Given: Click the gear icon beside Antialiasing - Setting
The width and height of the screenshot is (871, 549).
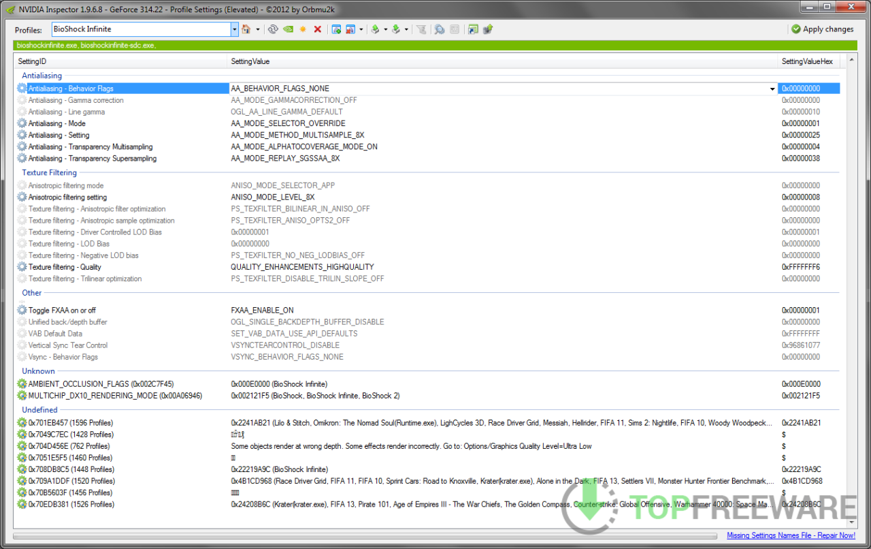Looking at the screenshot, I should point(22,135).
